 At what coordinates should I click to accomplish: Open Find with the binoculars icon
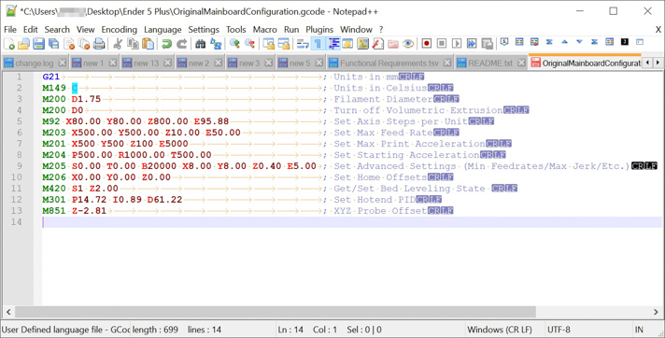201,43
